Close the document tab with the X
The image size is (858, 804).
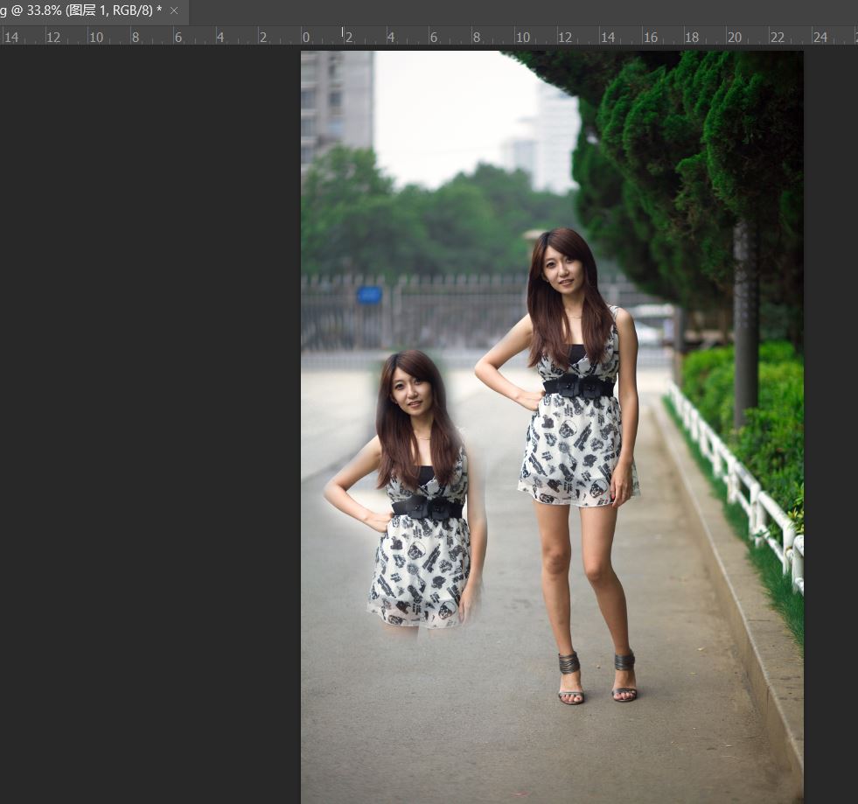pyautogui.click(x=174, y=10)
